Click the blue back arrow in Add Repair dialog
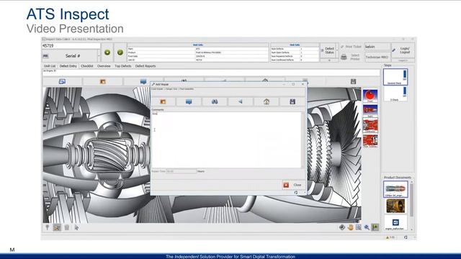This screenshot has width=461, height=259. pyautogui.click(x=241, y=101)
